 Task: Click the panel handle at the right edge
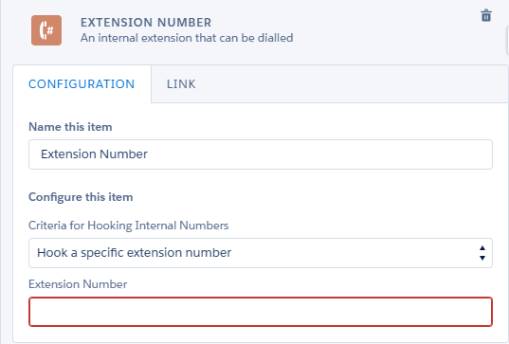tap(507, 44)
